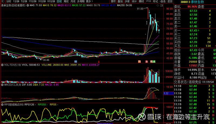The width and height of the screenshot is (216, 124).
Task: Toggle -自选 watchlist button
Action: pos(163,1)
